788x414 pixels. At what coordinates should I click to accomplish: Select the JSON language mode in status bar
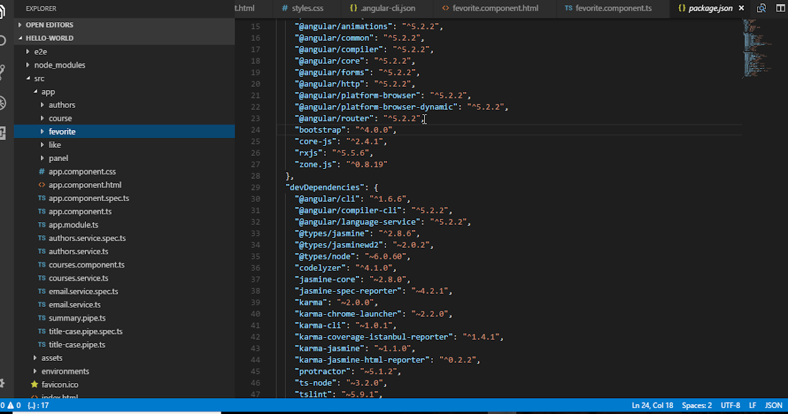774,405
